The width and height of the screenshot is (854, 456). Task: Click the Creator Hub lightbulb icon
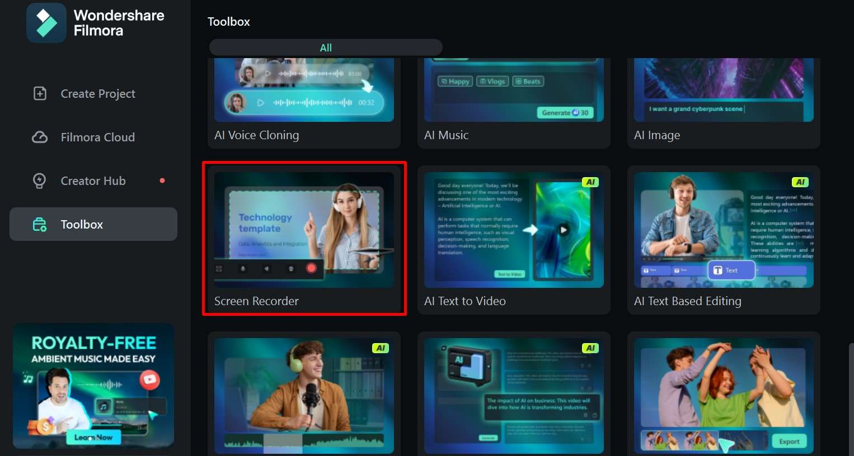point(40,180)
